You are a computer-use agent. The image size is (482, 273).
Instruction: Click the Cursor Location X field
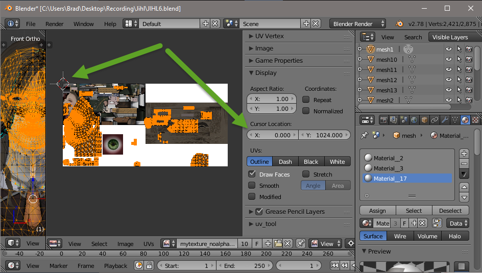click(x=272, y=135)
